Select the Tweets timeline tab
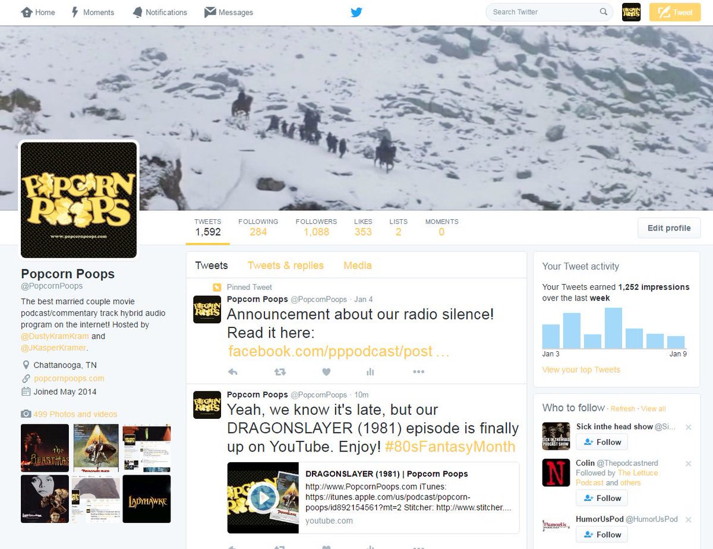713x549 pixels. pos(212,266)
